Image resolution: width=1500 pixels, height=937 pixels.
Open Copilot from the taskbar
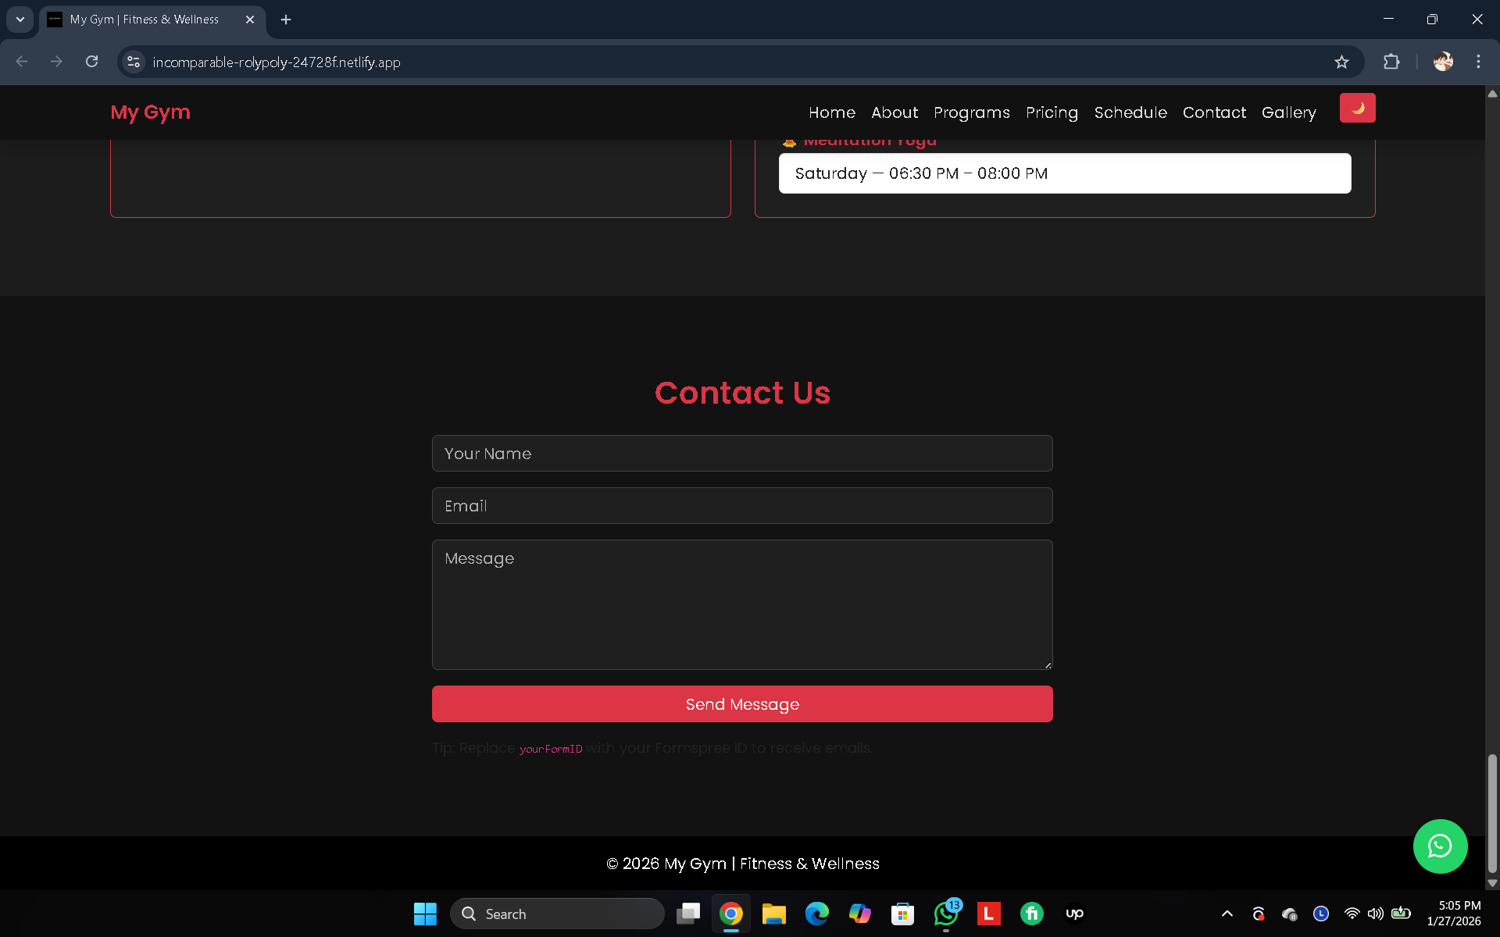click(x=860, y=914)
